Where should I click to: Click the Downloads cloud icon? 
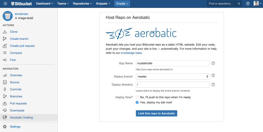pyautogui.click(x=5, y=110)
